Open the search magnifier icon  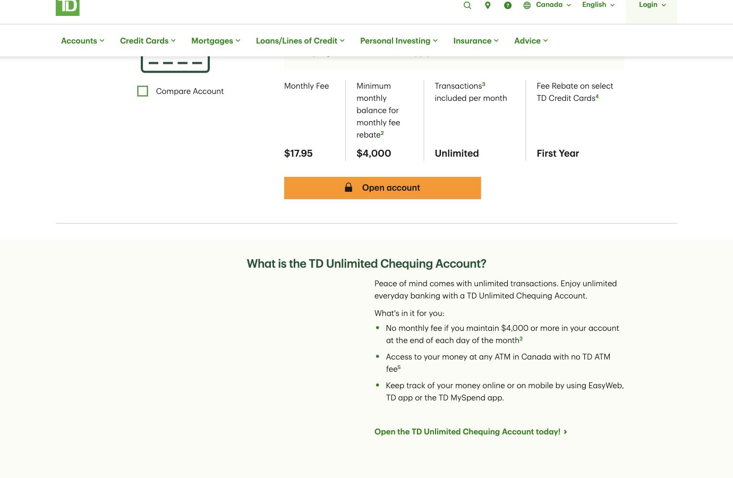click(467, 5)
